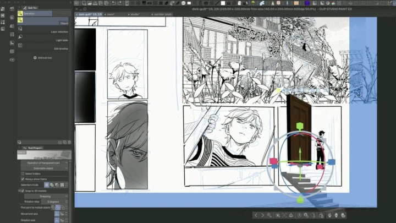Click the Redo arrow in the command bar
This screenshot has width=396, height=223.
[119, 3]
